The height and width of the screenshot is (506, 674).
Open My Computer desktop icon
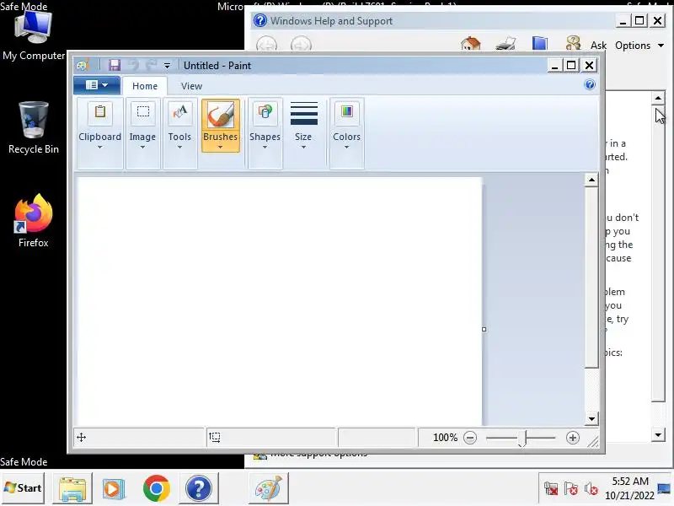(34, 36)
